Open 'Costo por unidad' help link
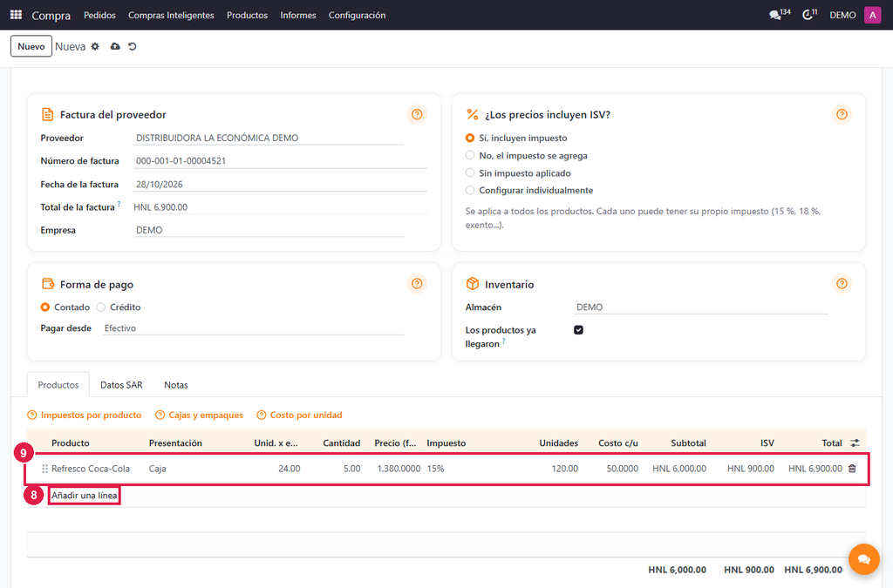Viewport: 893px width, 588px height. click(x=300, y=416)
